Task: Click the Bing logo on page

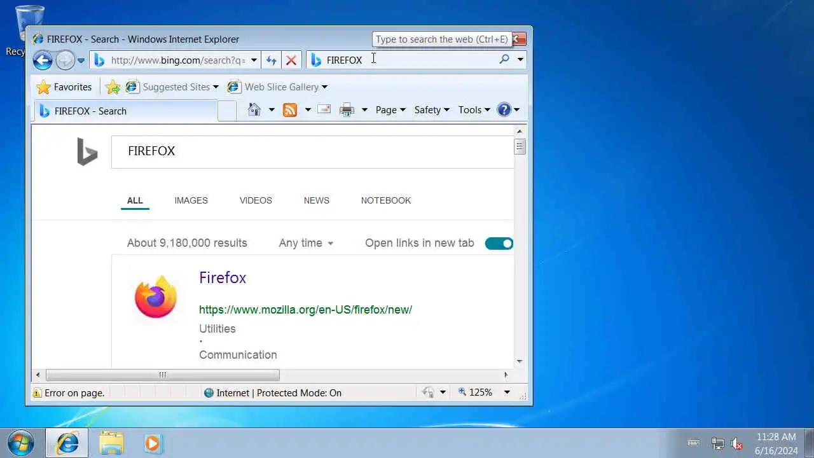Action: point(87,153)
